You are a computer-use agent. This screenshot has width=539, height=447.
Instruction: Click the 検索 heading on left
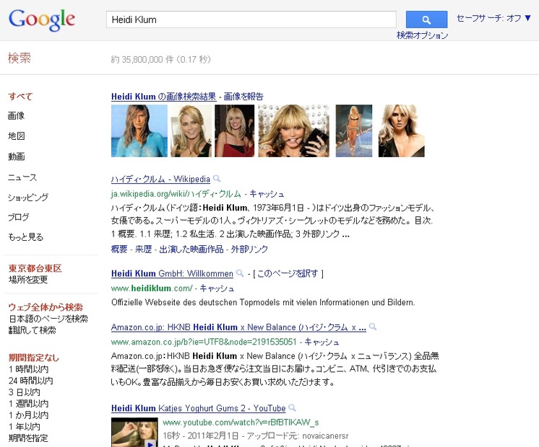pyautogui.click(x=20, y=58)
